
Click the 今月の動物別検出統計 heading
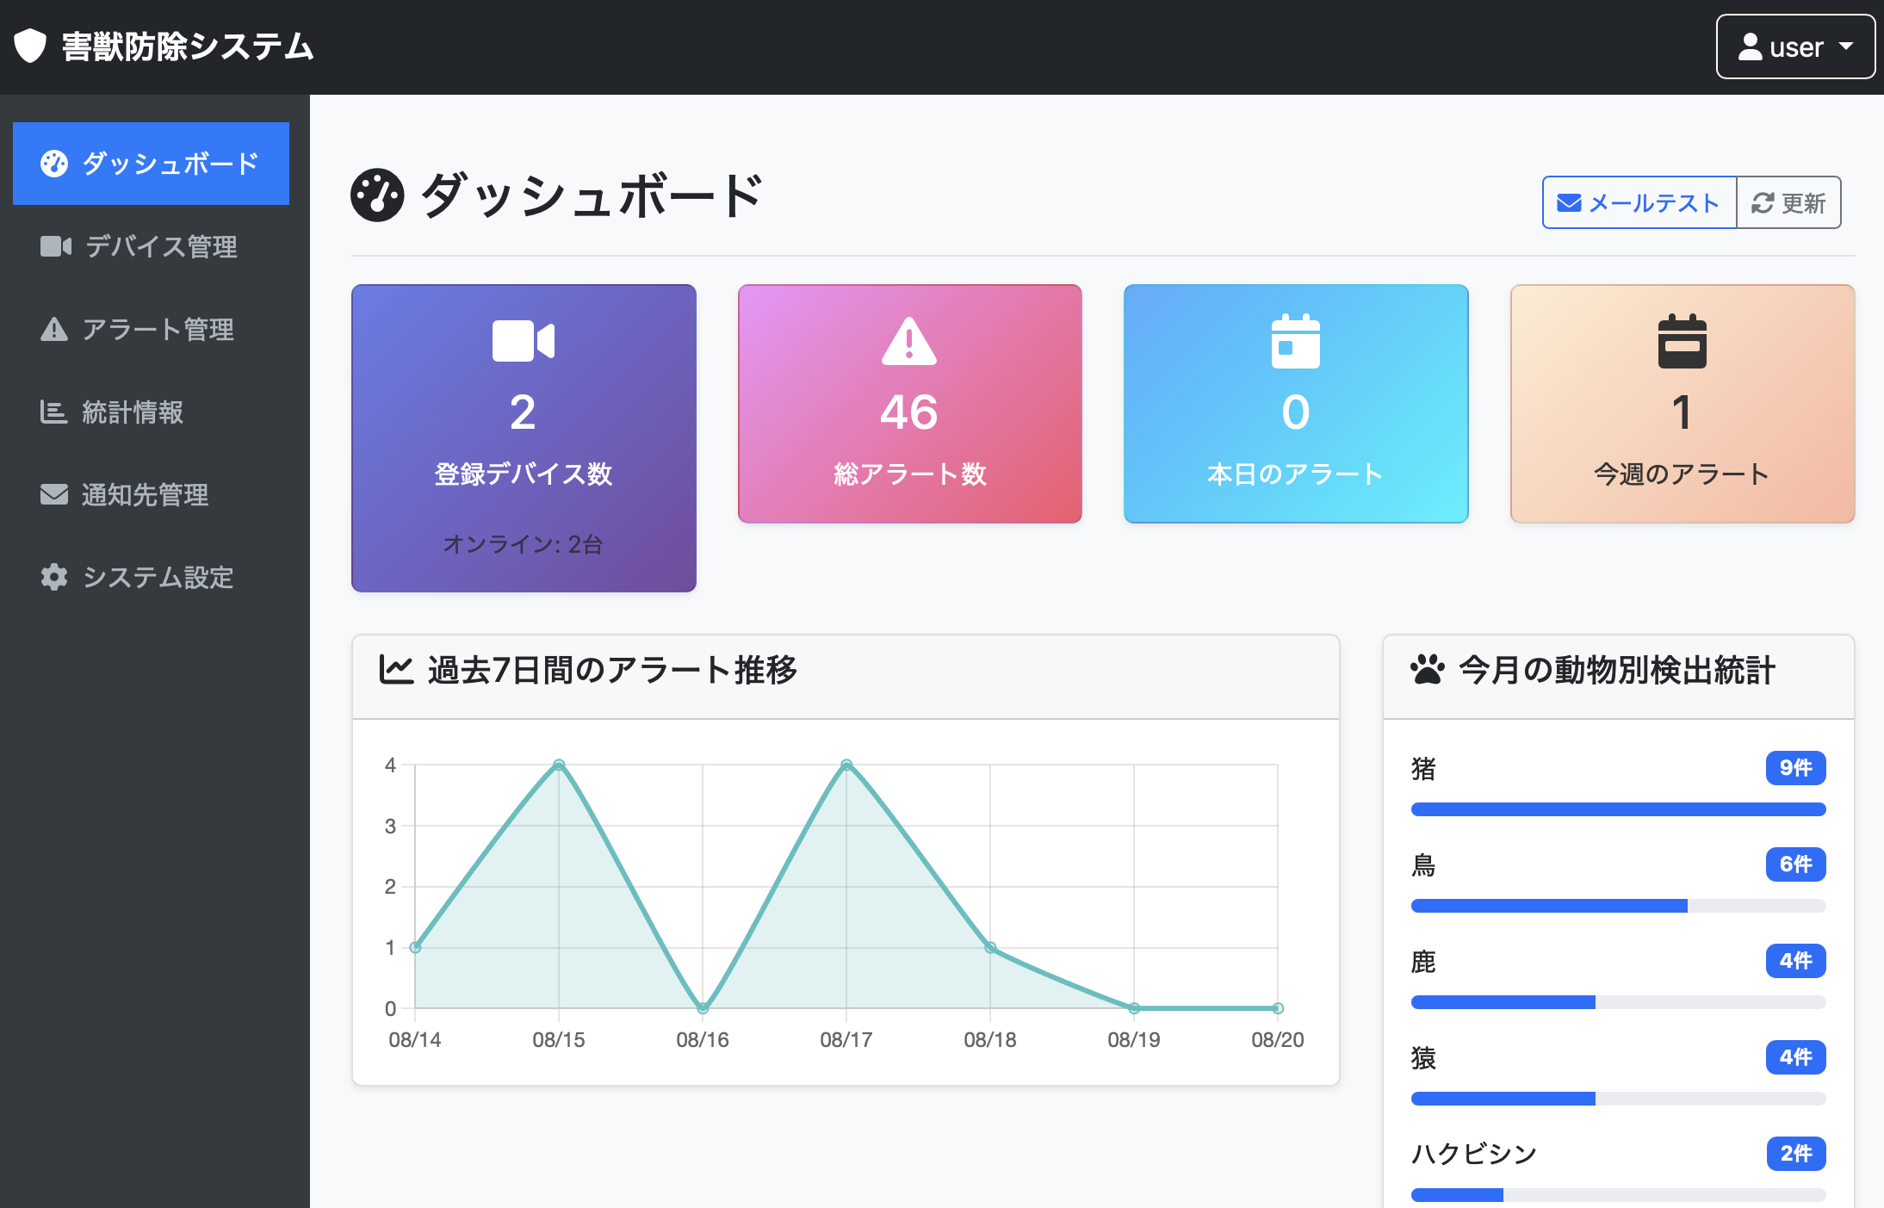(x=1617, y=670)
